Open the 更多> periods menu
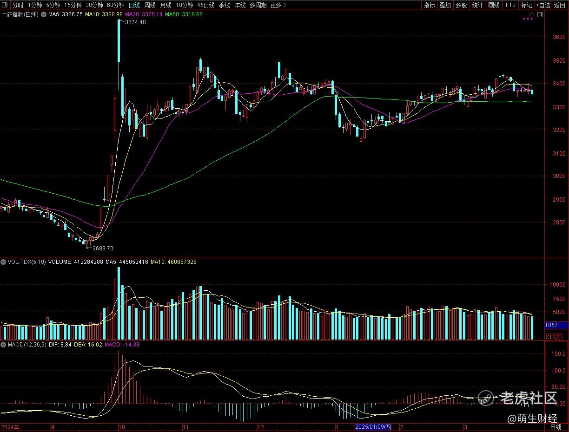The image size is (569, 432). pos(278,5)
